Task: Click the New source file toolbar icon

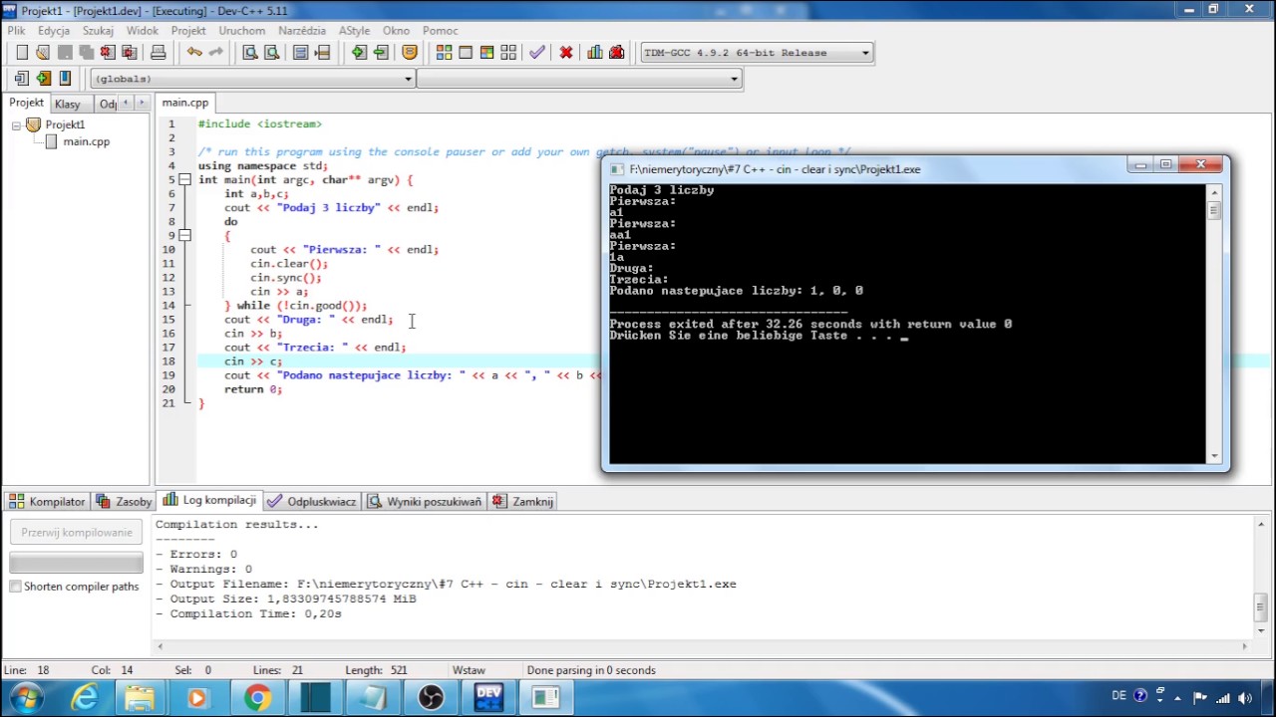Action: tap(22, 53)
